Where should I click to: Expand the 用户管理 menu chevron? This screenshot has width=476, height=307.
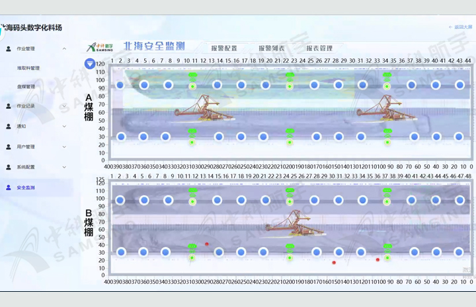pyautogui.click(x=64, y=147)
